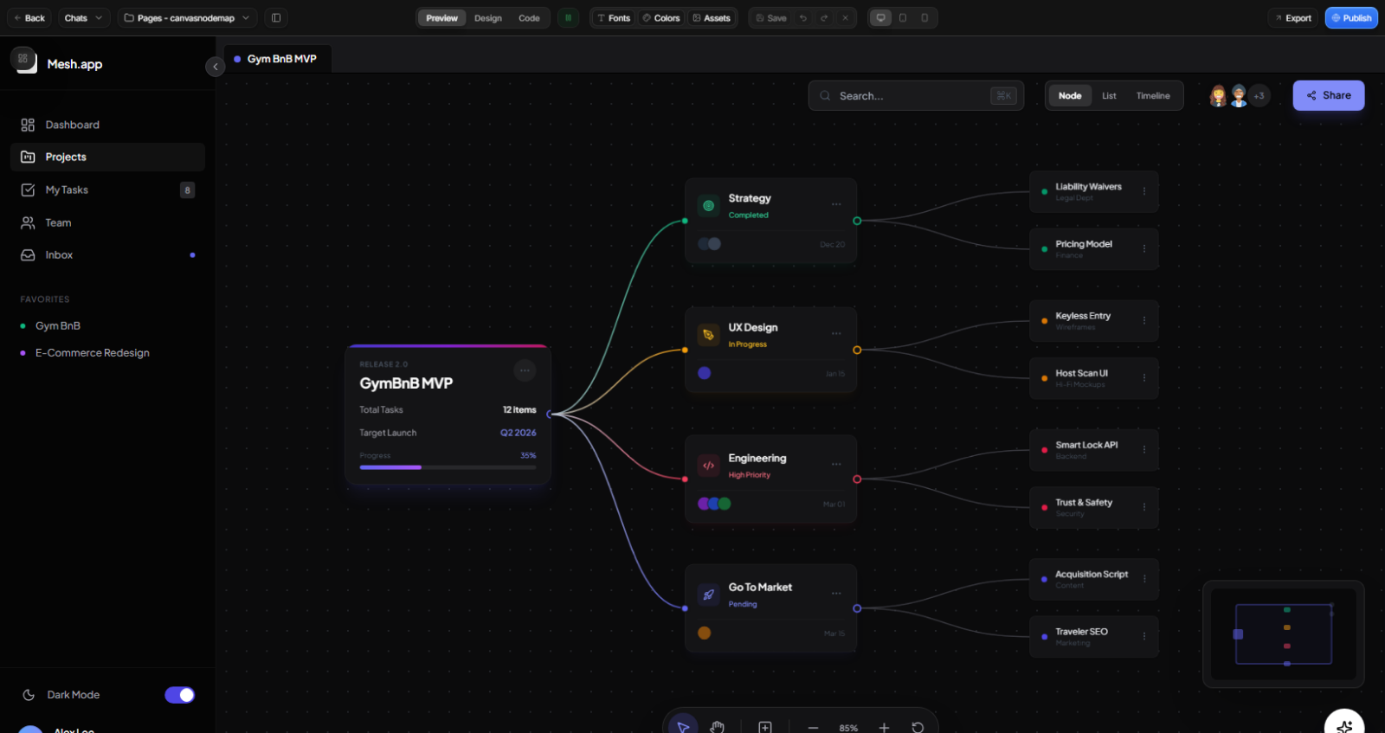The width and height of the screenshot is (1385, 733).
Task: Click the undo arrow in top toolbar
Action: click(803, 17)
